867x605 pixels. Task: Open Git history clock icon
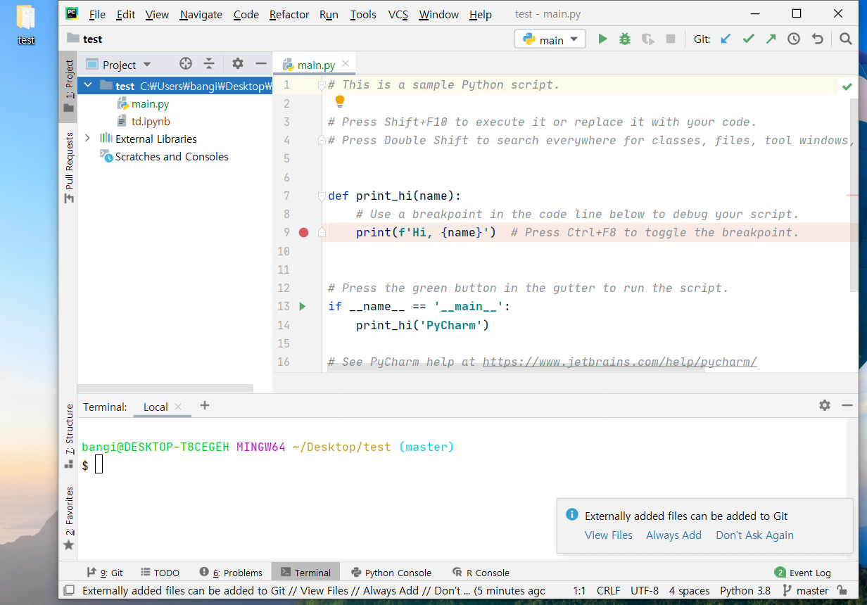tap(794, 39)
